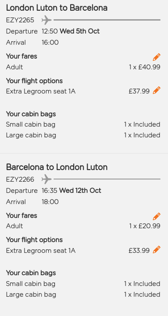Select the Barcelona to London Luton heading
The image size is (168, 316).
(x=57, y=167)
